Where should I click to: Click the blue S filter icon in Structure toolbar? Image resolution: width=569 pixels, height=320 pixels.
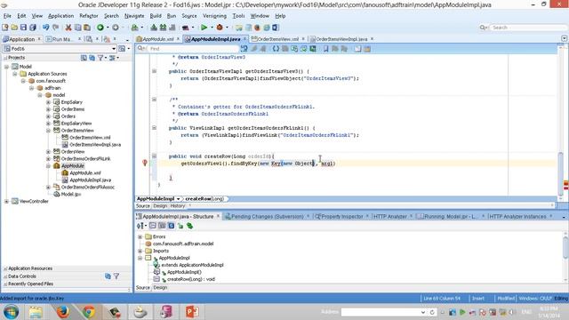point(171,226)
